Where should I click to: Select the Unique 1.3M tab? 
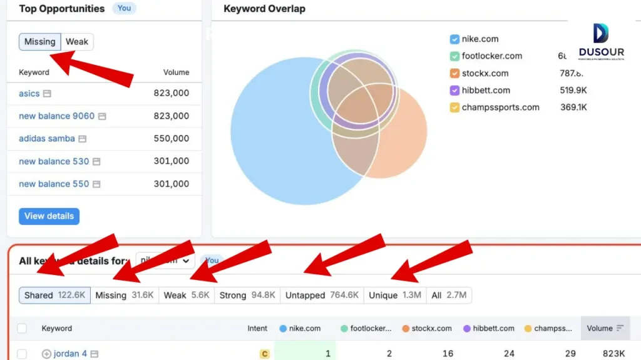coord(394,295)
